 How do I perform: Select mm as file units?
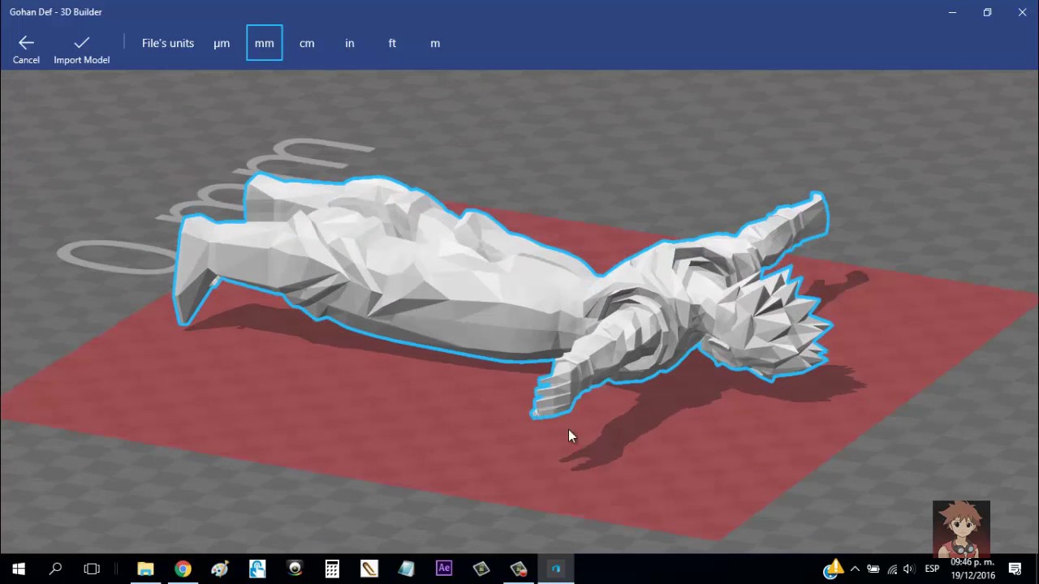[x=265, y=43]
